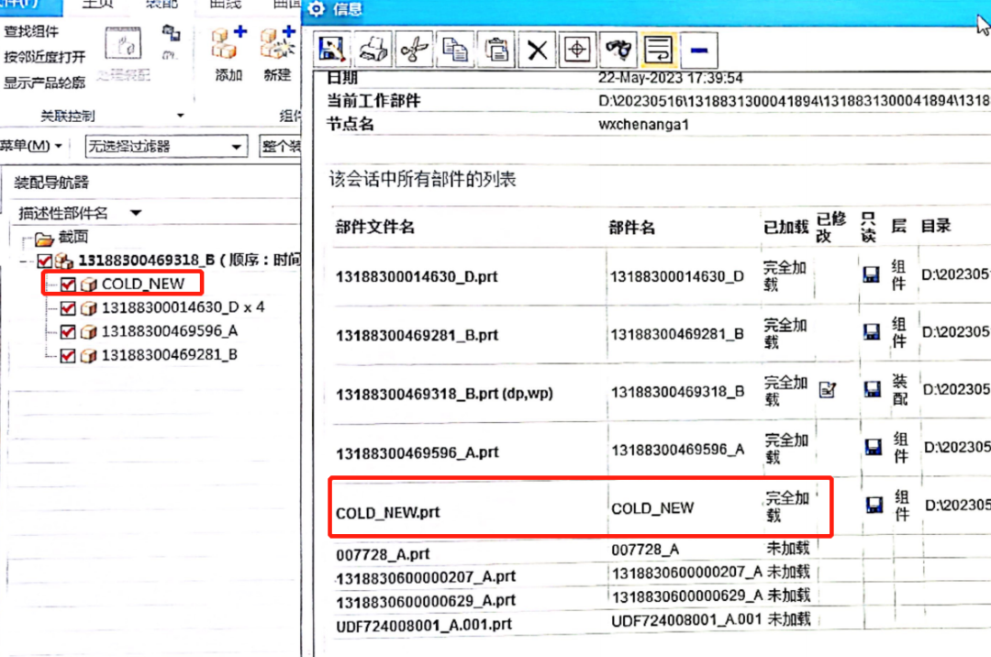Click the scissors Cut icon
This screenshot has height=657, width=991.
414,50
